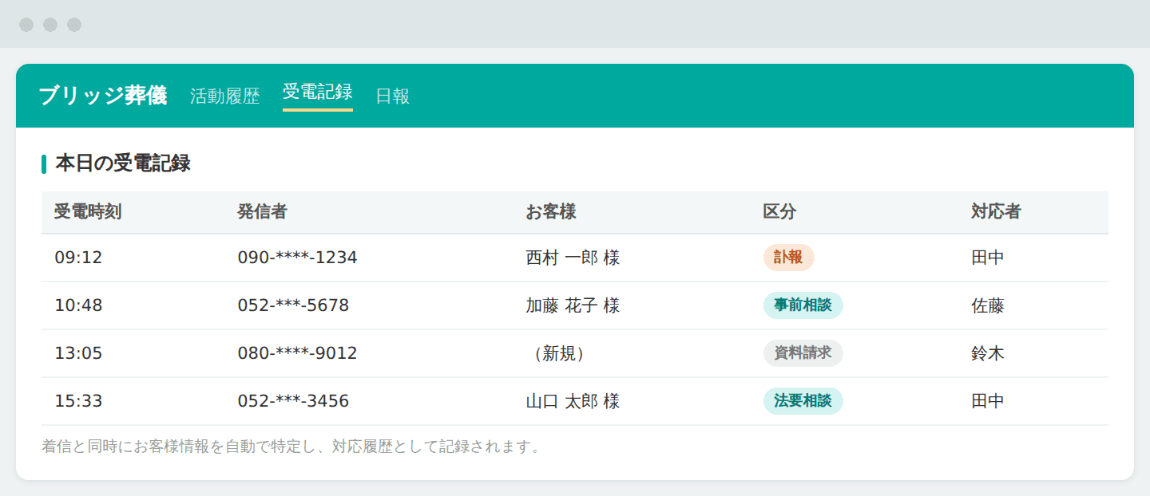Click the first gray window control dot
Screen dimensions: 1150x496
[26, 25]
